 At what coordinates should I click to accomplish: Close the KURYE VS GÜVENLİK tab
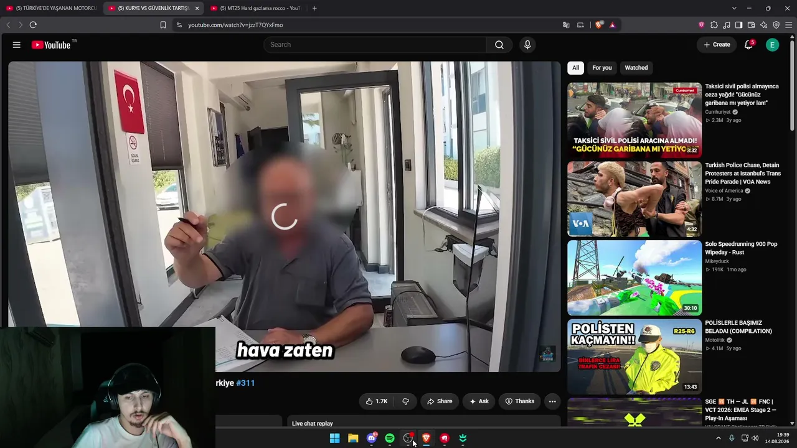[197, 8]
